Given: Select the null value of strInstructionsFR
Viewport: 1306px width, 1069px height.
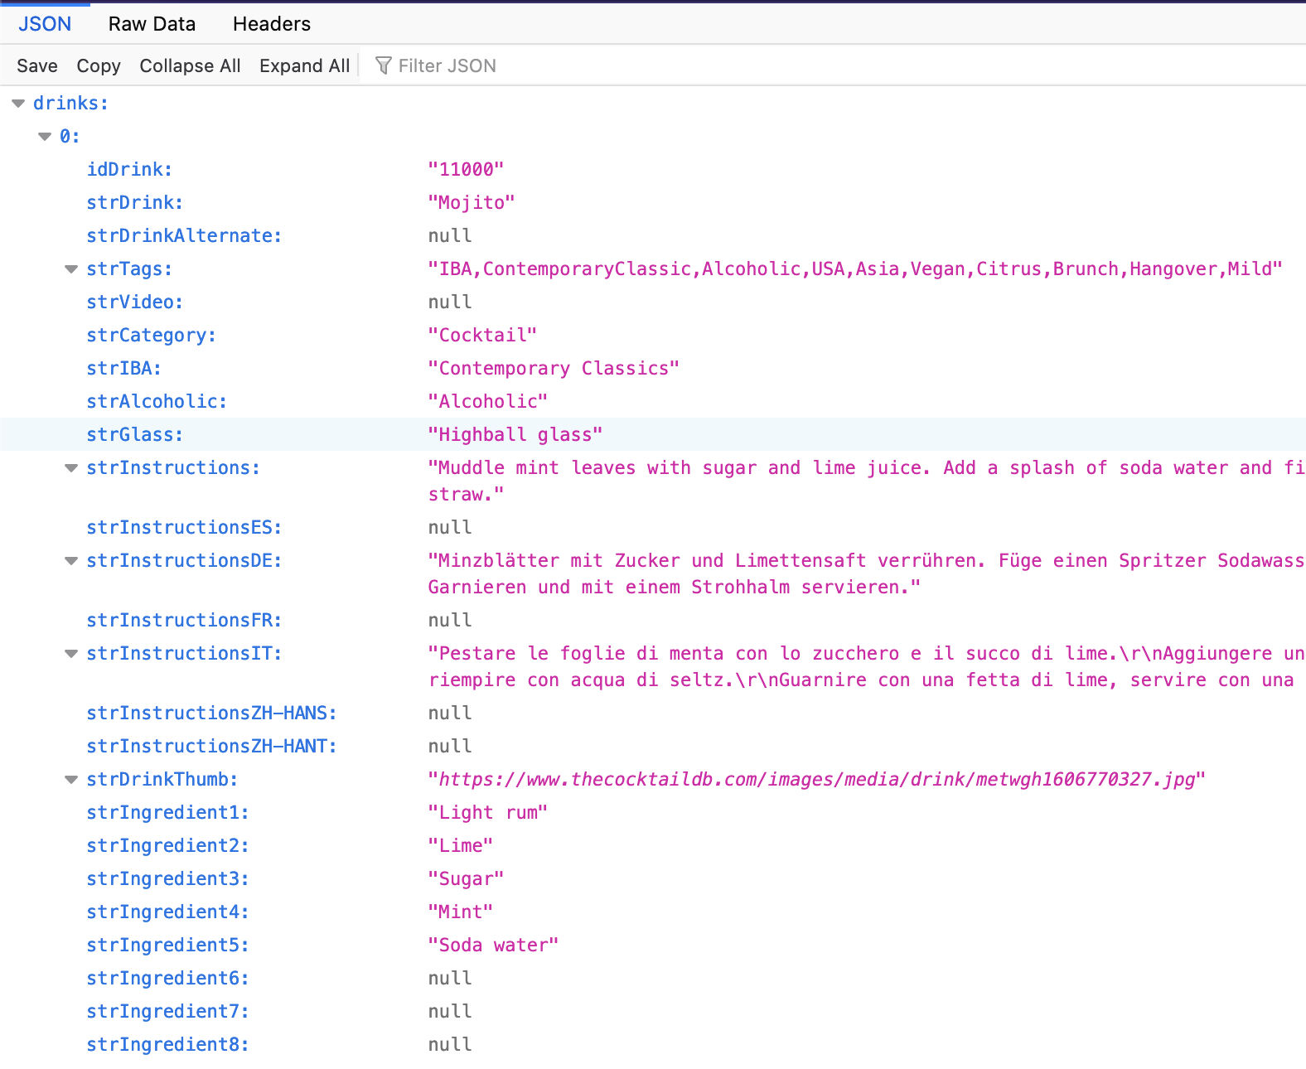Looking at the screenshot, I should 450,620.
